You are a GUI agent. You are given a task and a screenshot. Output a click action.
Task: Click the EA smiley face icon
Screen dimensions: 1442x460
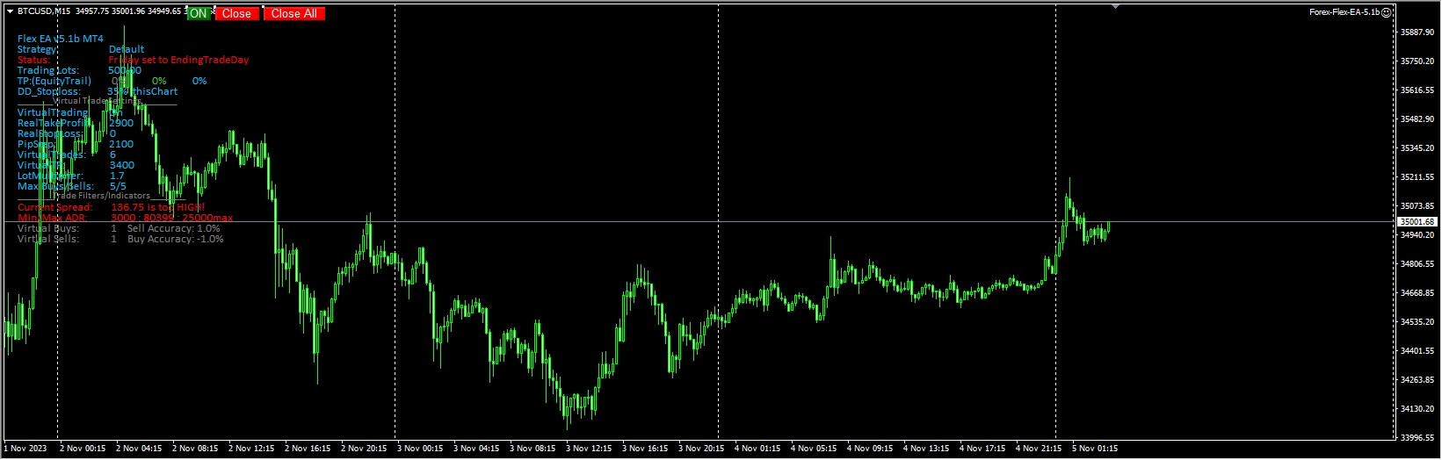coord(1387,12)
